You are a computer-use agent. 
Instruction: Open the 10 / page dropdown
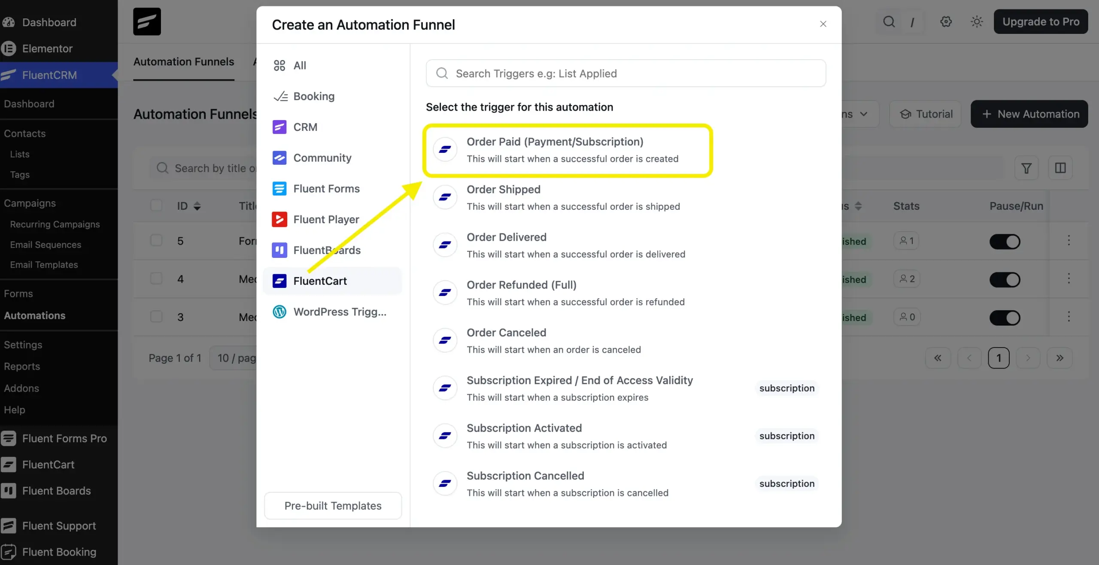pyautogui.click(x=234, y=358)
